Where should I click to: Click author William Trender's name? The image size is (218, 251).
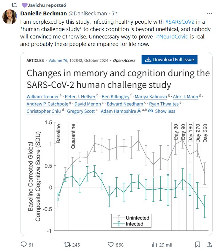42,97
